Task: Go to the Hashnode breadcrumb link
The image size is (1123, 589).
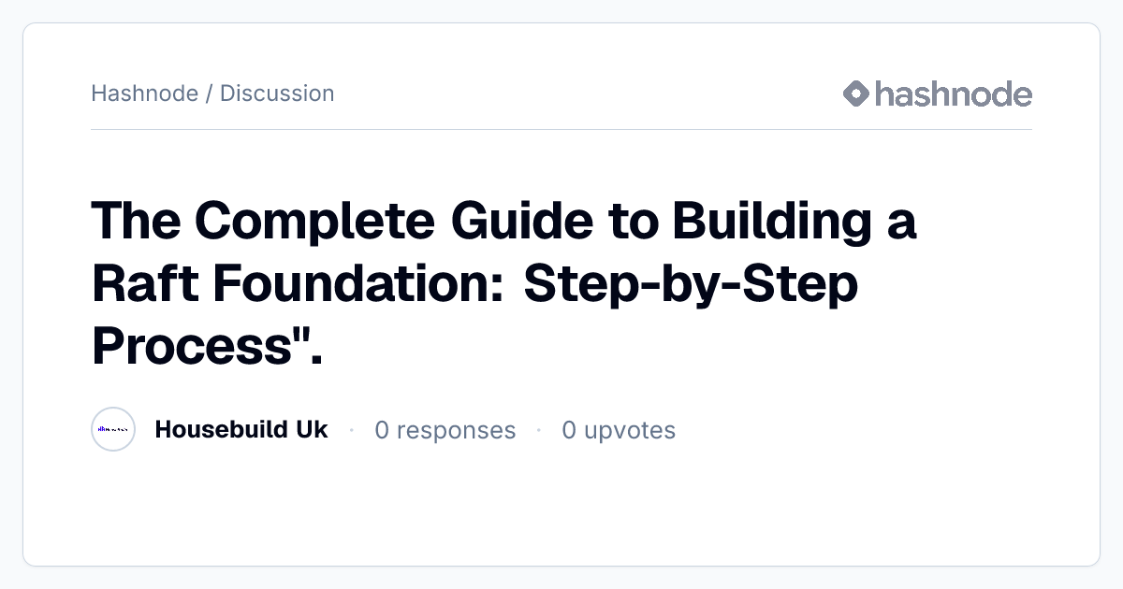Action: tap(144, 93)
